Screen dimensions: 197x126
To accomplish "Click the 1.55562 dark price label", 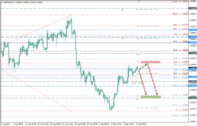I will click(x=193, y=53).
